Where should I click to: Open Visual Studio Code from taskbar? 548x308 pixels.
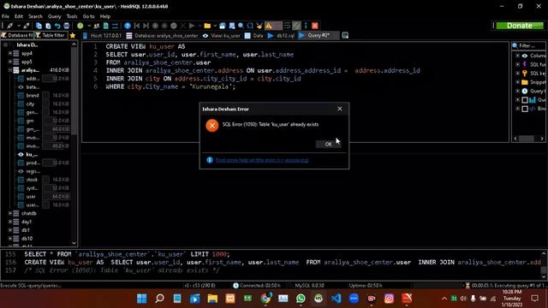pos(336,299)
